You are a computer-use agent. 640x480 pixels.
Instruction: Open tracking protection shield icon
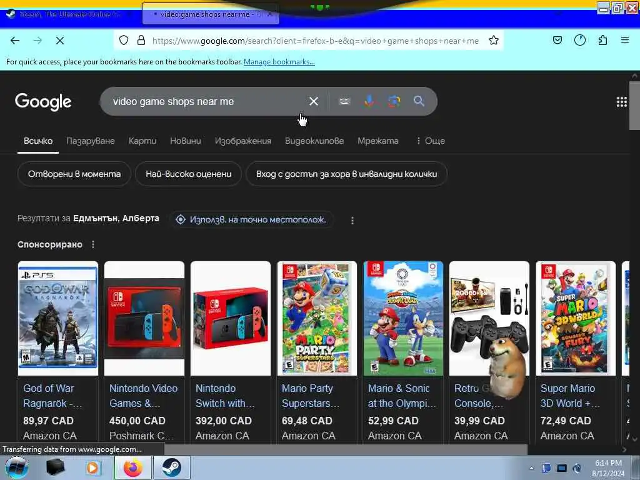(124, 41)
